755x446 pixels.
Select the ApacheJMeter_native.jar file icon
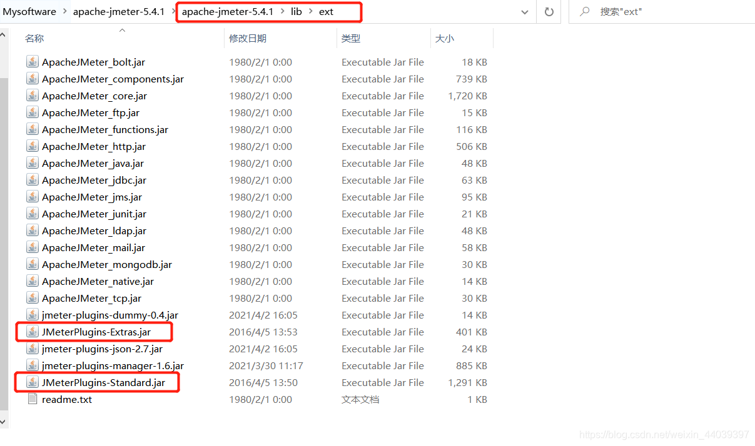[33, 281]
